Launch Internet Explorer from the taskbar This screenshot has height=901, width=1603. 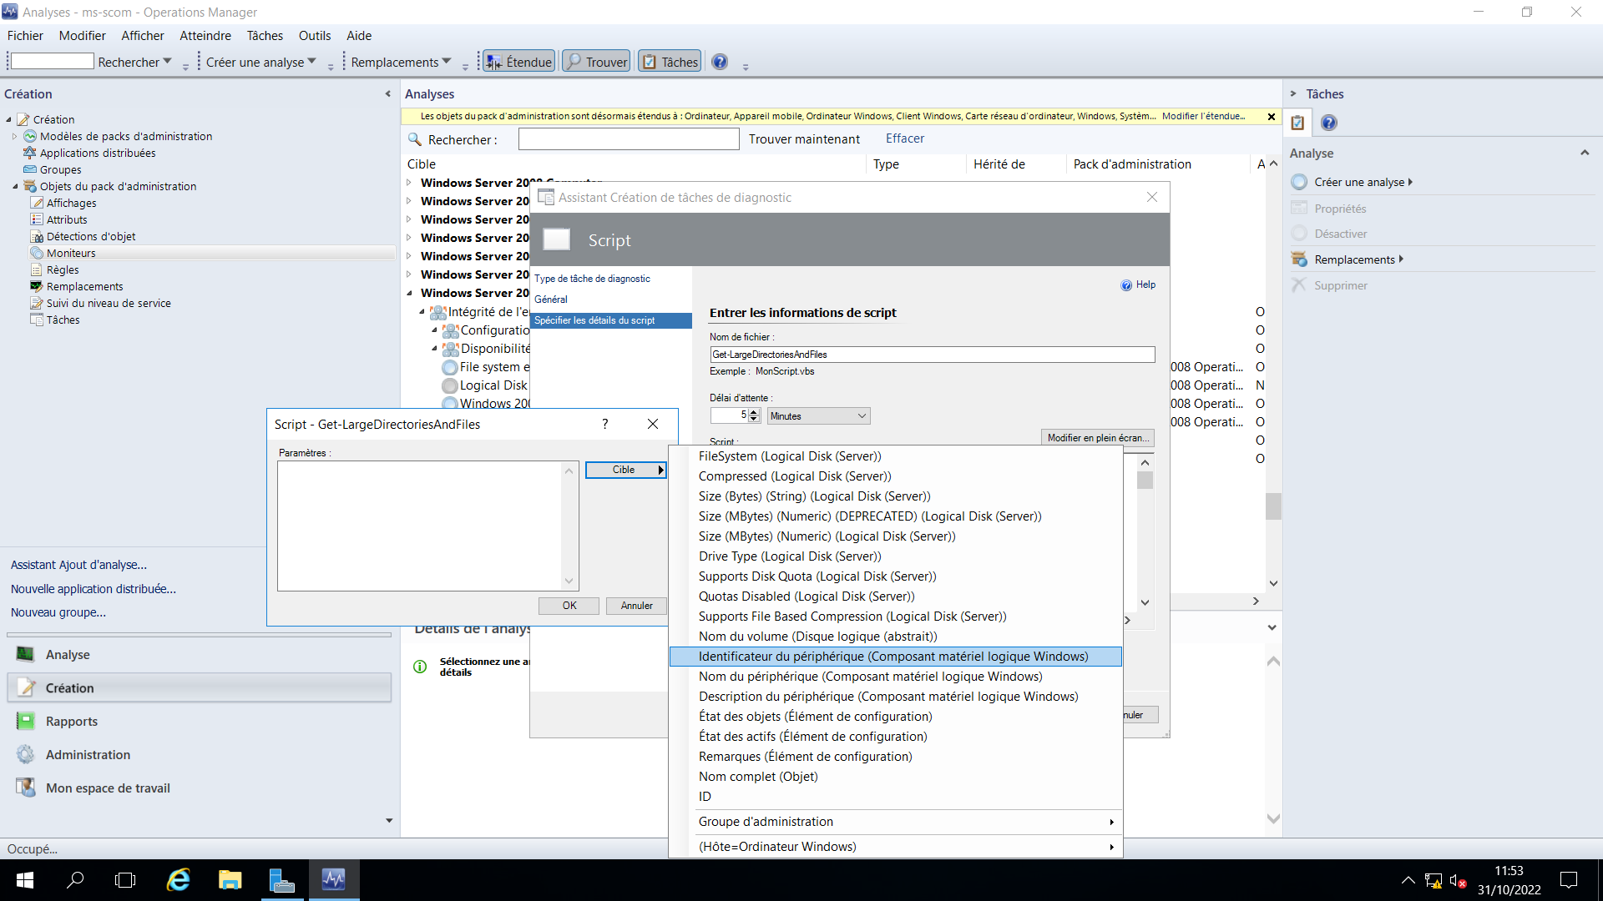[x=178, y=880]
